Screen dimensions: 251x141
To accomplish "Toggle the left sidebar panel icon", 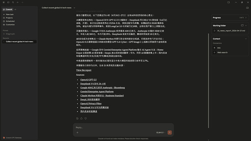I will (8, 3).
